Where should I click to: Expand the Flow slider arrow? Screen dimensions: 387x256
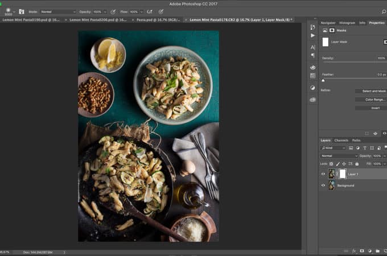coord(141,12)
